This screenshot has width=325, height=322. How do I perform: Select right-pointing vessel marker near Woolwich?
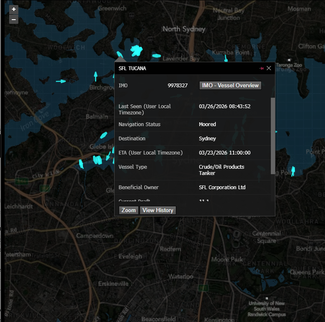(61, 81)
